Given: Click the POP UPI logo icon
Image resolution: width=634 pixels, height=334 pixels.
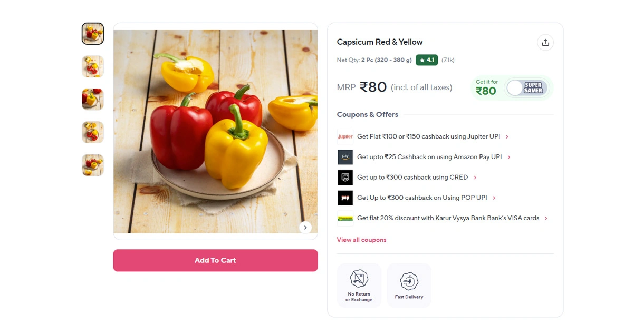Looking at the screenshot, I should tap(345, 198).
